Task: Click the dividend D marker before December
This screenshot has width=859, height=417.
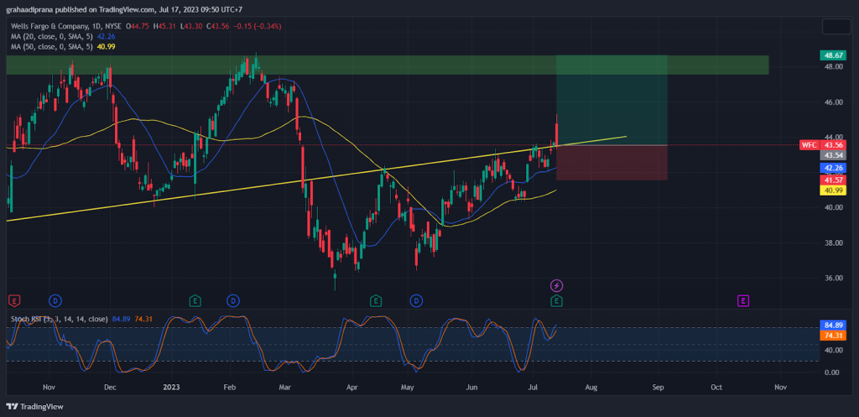Action: [x=55, y=300]
